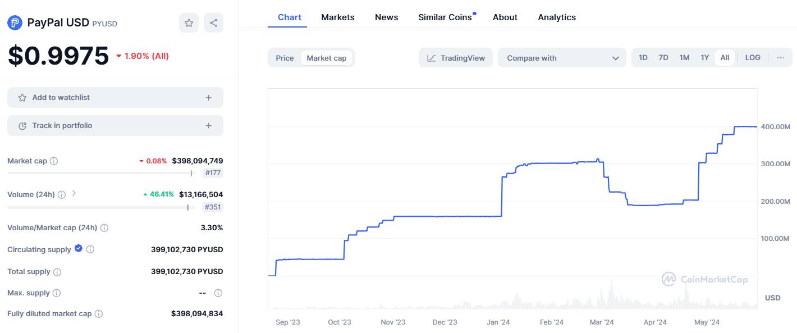The height and width of the screenshot is (333, 797).
Task: Click the plus icon on Add to watchlist
Action: (x=209, y=98)
